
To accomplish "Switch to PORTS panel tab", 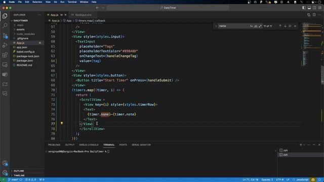I will [x=123, y=145].
